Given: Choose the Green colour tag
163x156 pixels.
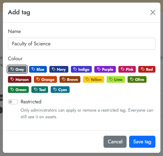Looking at the screenshot, I should click(18, 90).
